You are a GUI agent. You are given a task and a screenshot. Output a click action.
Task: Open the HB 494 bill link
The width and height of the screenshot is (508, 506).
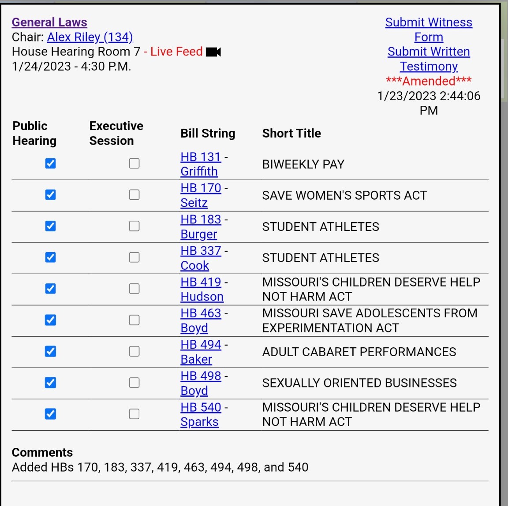(x=201, y=345)
